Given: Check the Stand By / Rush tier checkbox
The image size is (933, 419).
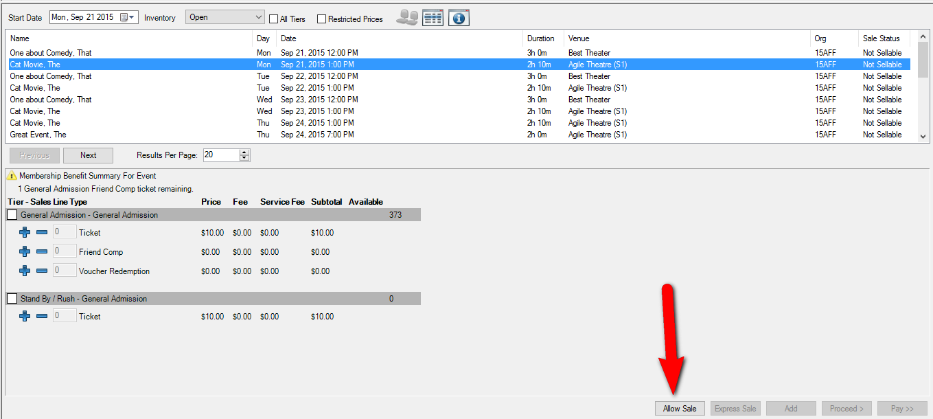Looking at the screenshot, I should [x=12, y=299].
